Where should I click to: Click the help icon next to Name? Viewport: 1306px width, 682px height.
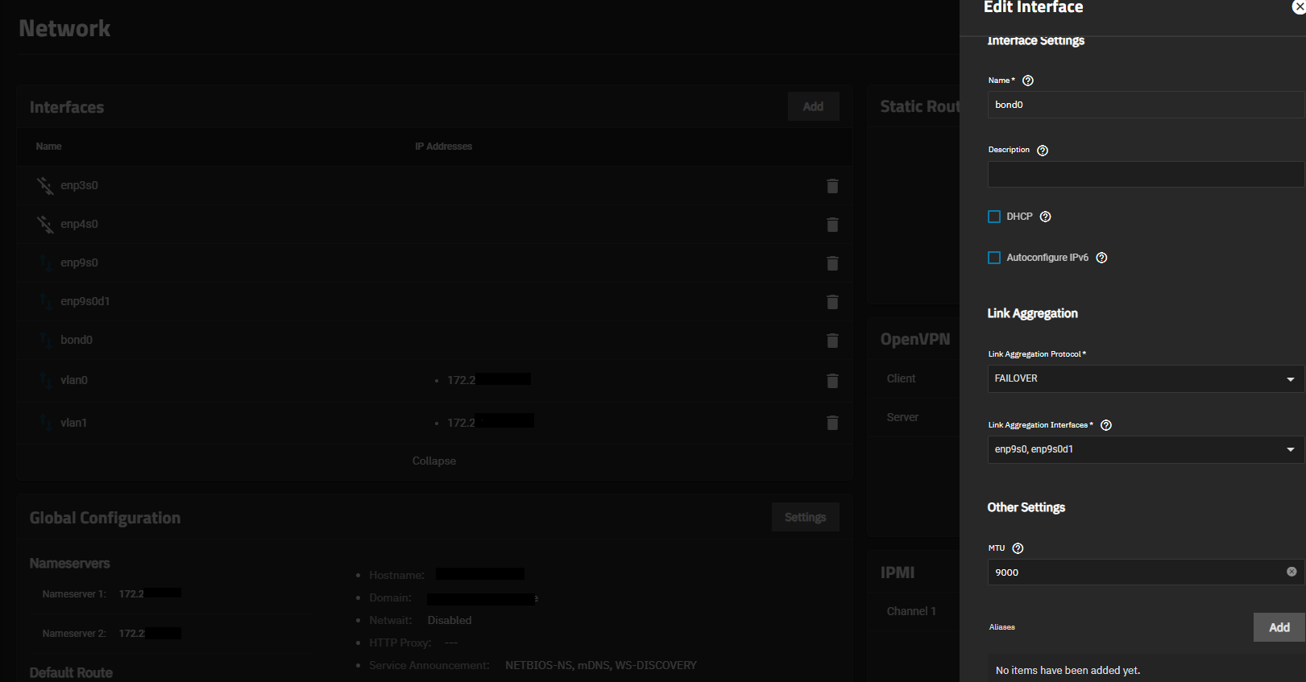click(x=1027, y=81)
